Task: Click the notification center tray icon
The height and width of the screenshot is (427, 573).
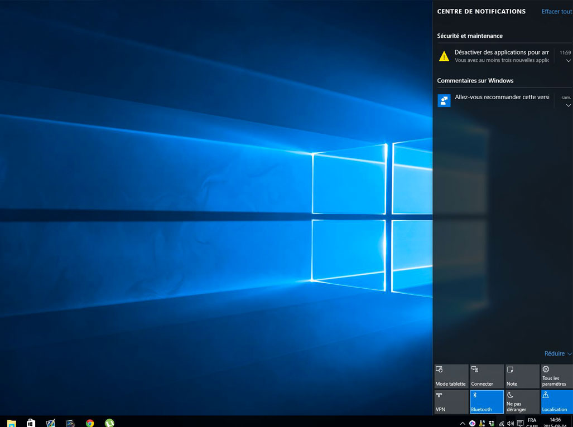Action: tap(521, 423)
